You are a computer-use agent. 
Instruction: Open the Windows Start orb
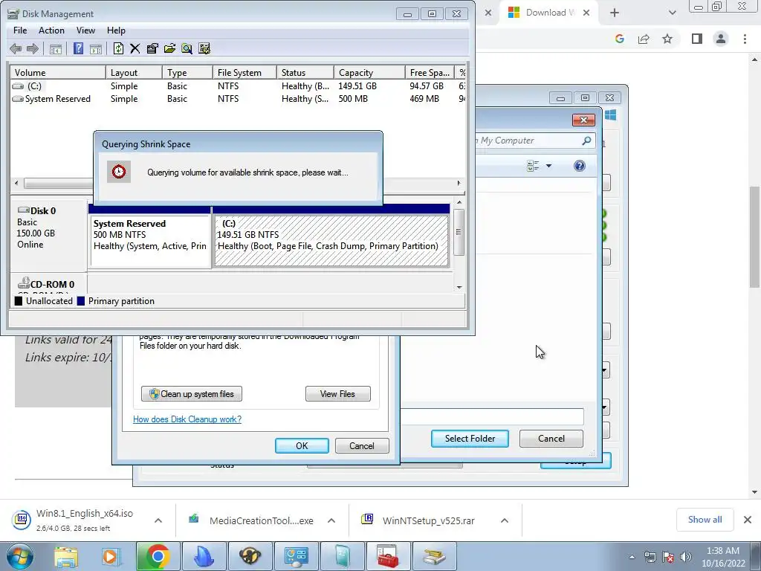pyautogui.click(x=19, y=556)
